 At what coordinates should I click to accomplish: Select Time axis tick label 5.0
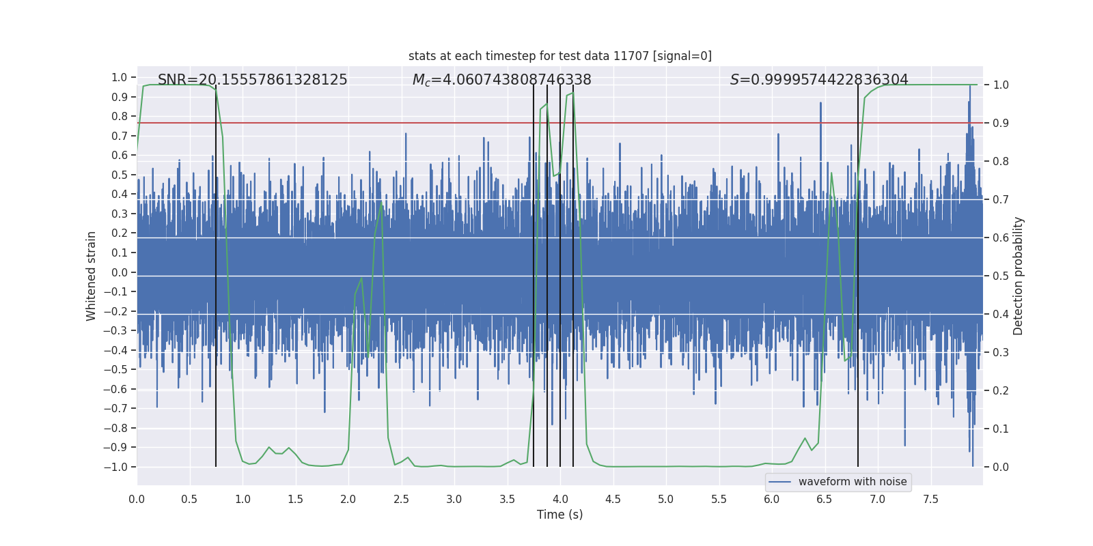pos(666,499)
